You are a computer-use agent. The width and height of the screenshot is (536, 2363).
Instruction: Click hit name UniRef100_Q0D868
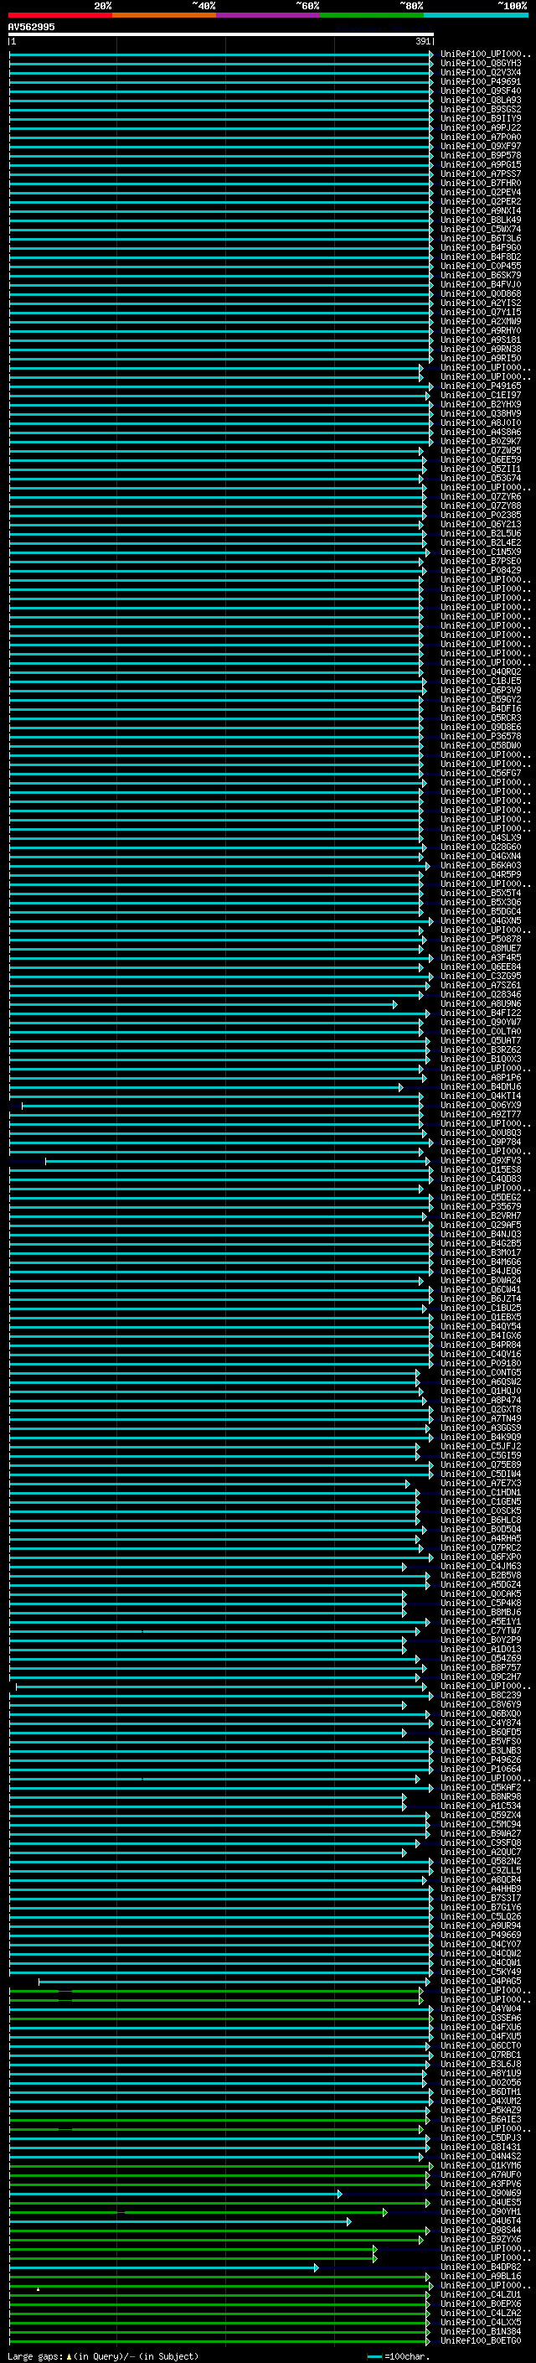pyautogui.click(x=481, y=293)
